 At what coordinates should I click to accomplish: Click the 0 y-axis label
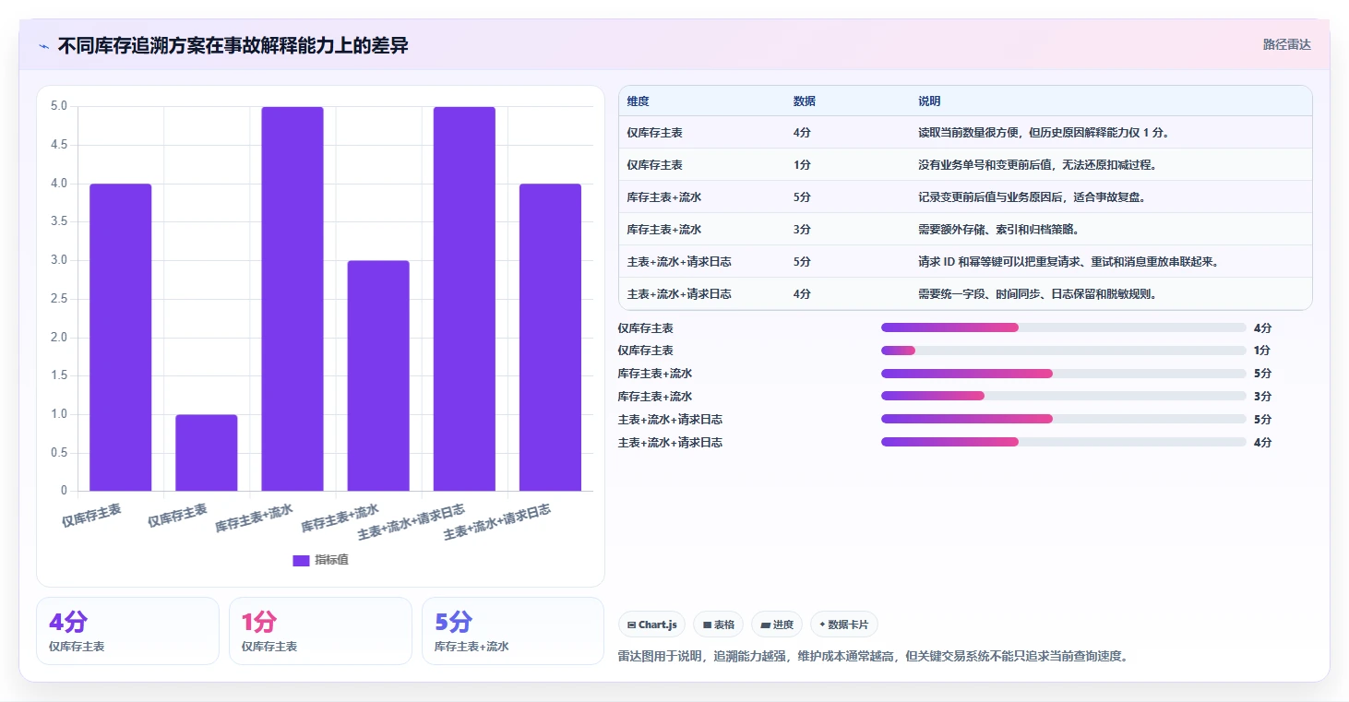(64, 491)
